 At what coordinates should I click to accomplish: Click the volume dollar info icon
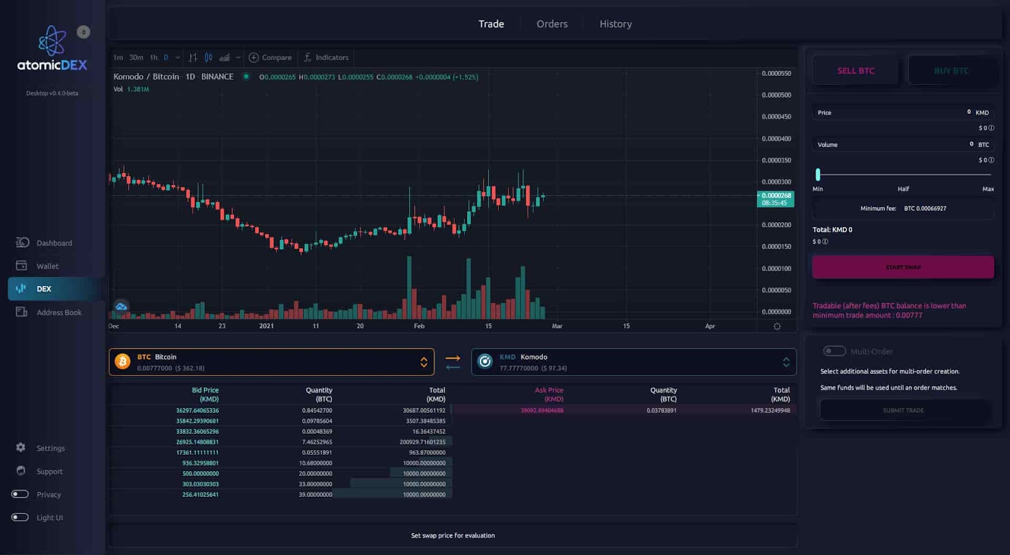coord(991,160)
